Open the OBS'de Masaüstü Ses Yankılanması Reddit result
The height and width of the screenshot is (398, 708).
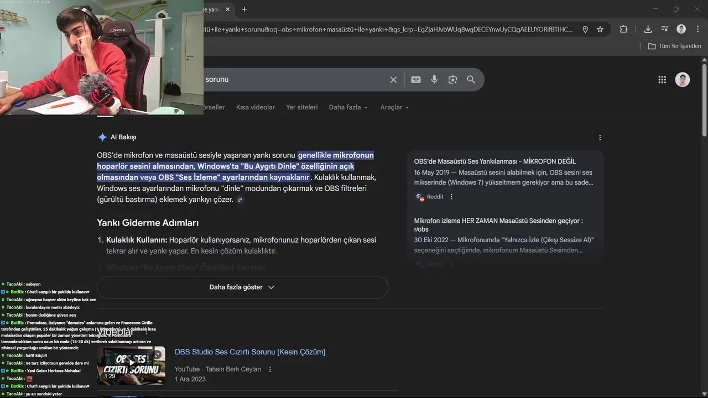click(x=495, y=161)
